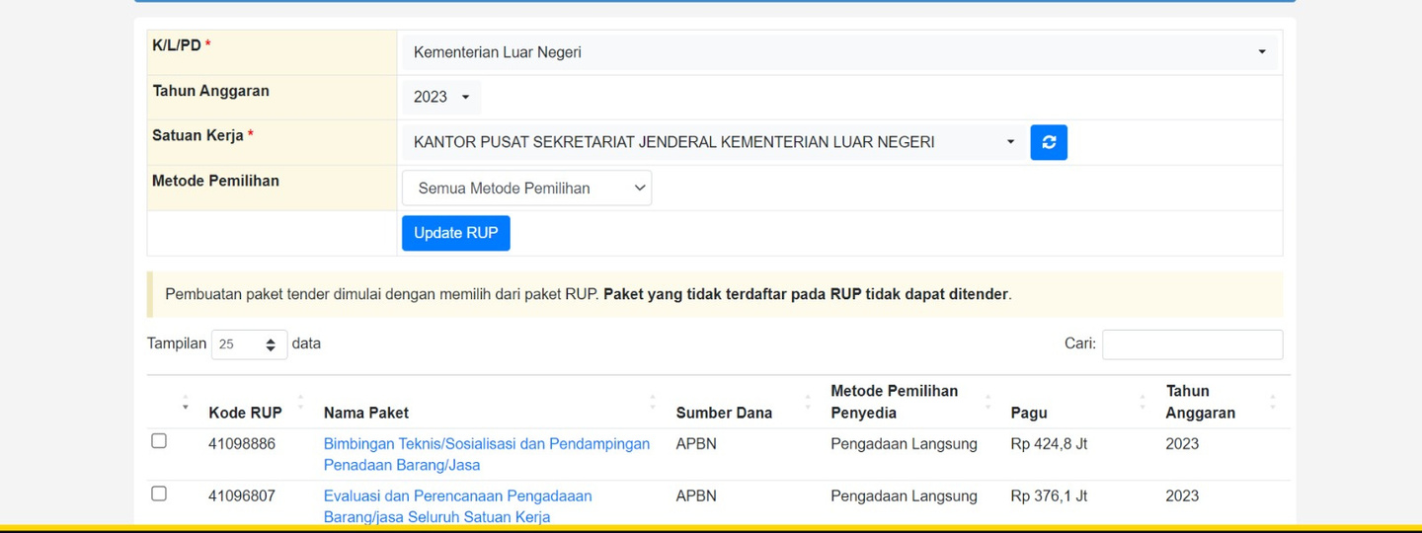Sort table by Nama Paket sort icon
Image resolution: width=1422 pixels, height=533 pixels.
(x=653, y=403)
